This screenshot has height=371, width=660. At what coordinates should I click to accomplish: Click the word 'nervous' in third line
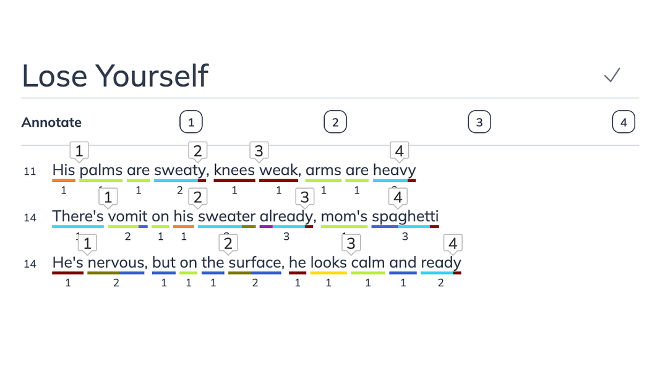click(x=116, y=262)
